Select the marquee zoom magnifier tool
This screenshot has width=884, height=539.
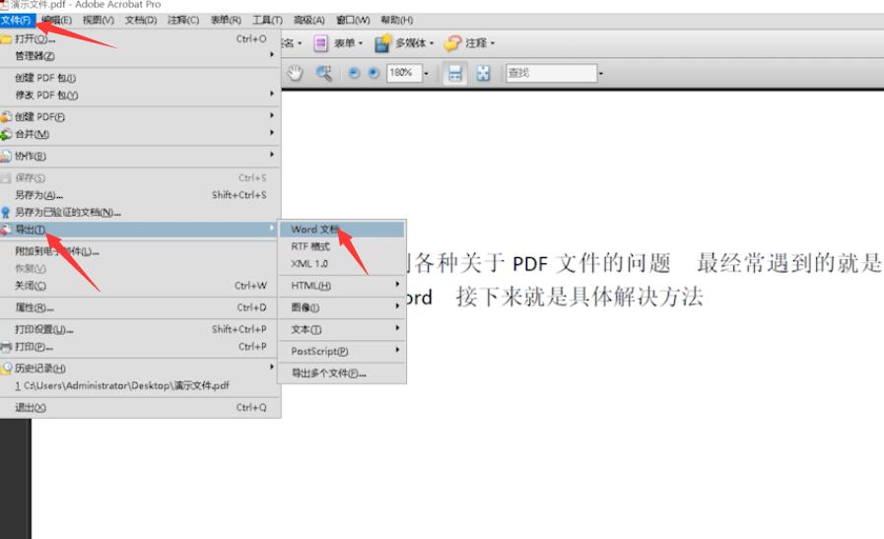(323, 73)
